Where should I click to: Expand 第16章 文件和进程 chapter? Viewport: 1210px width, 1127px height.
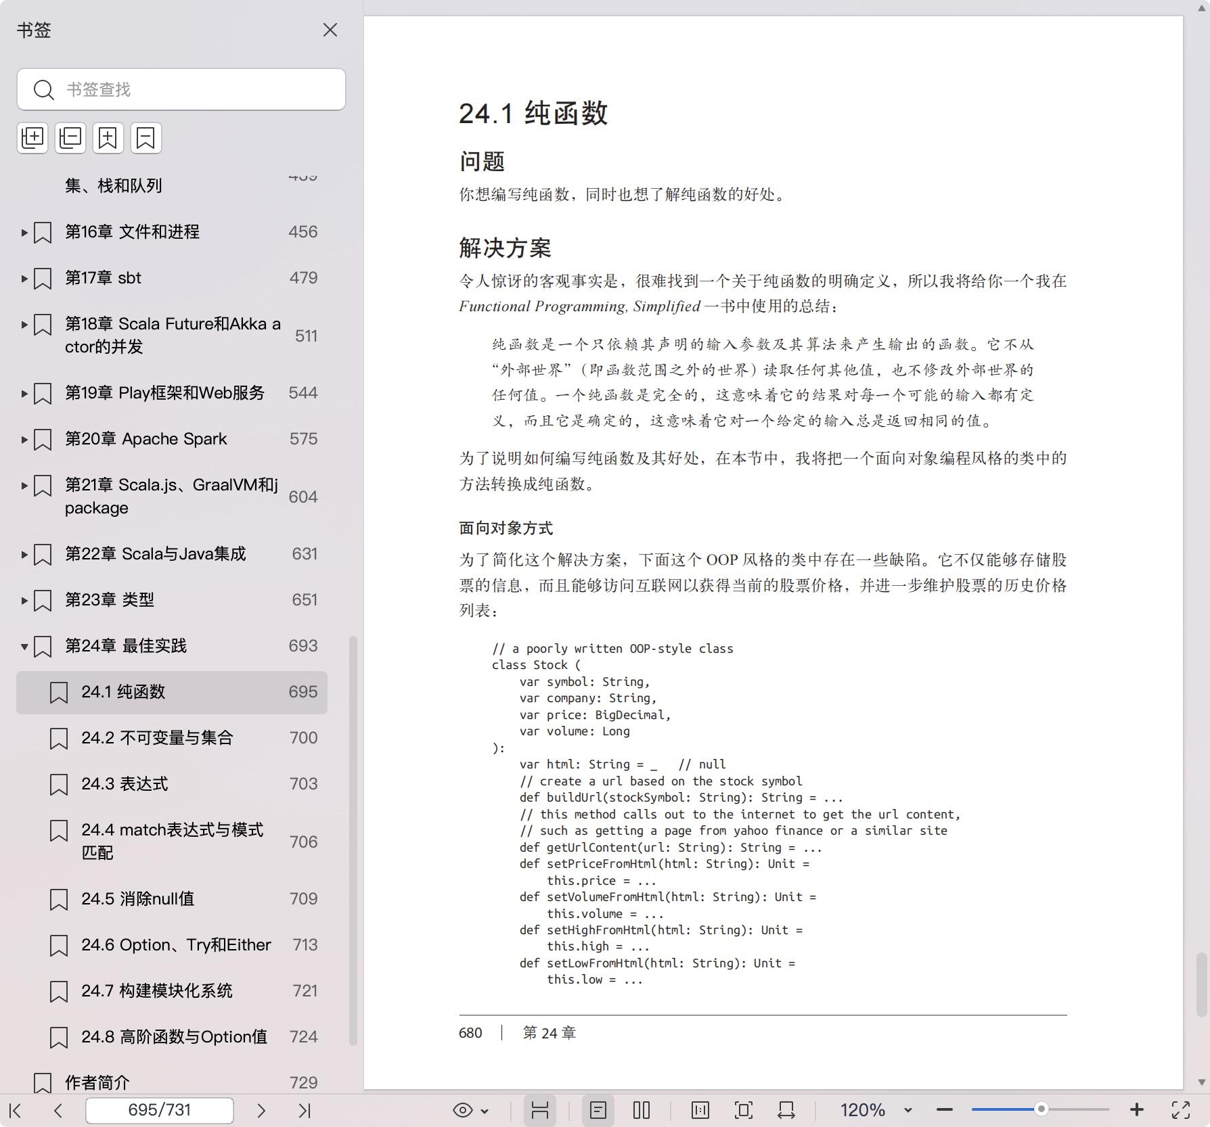pyautogui.click(x=24, y=233)
